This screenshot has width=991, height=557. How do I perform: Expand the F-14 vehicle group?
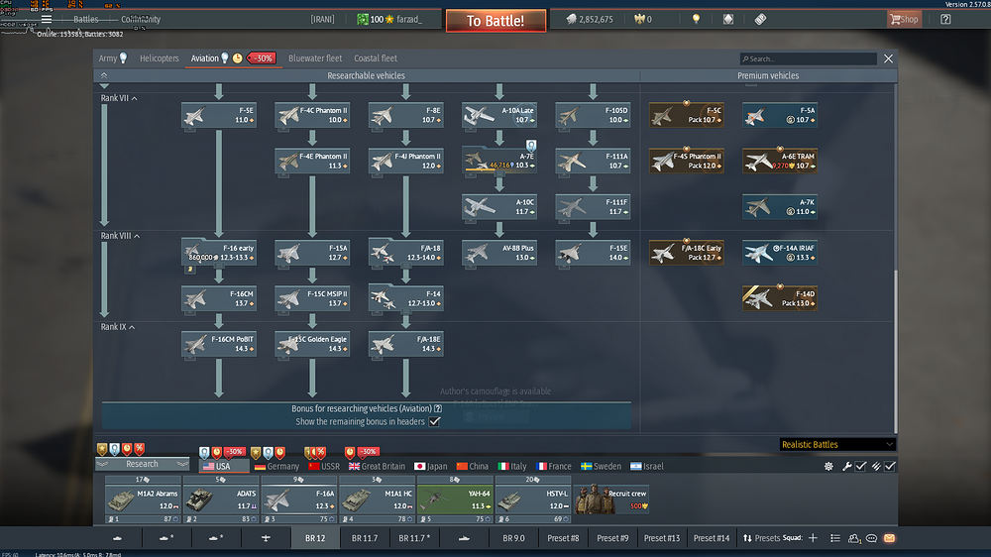[x=405, y=297]
